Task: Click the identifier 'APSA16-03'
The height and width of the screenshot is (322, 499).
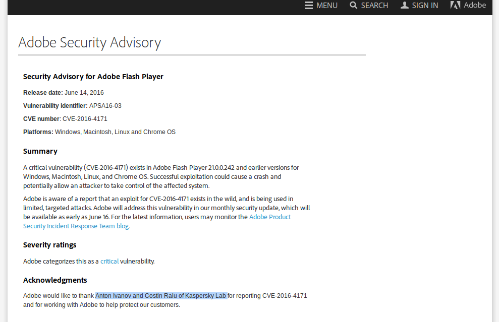Action: coord(105,106)
